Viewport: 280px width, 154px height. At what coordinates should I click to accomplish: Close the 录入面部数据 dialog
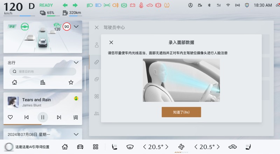pyautogui.click(x=111, y=42)
